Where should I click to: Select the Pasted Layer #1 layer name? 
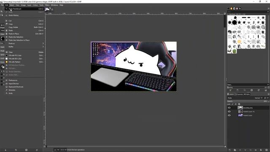tap(249, 111)
